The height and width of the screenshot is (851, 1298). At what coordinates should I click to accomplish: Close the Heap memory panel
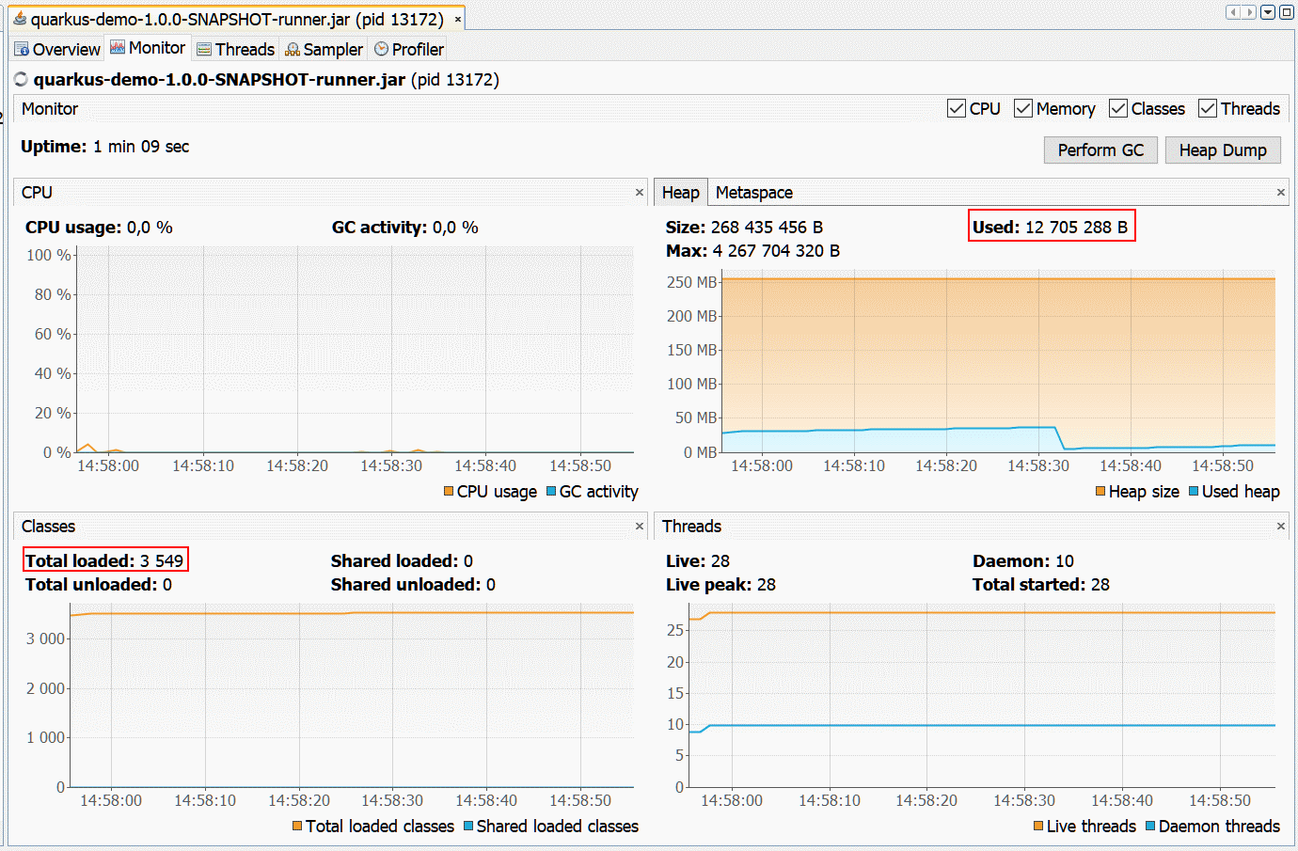point(1281,192)
